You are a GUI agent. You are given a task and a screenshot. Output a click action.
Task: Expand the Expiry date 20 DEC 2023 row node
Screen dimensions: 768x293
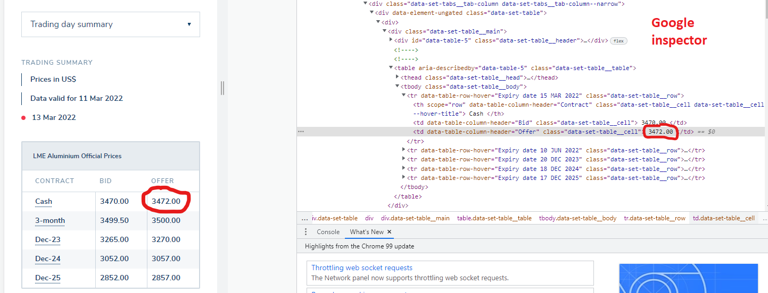coord(404,159)
